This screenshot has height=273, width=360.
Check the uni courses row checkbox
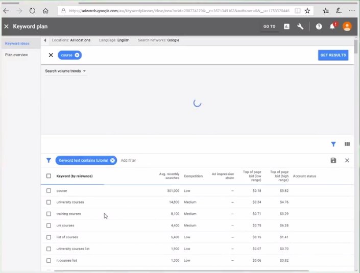click(49, 226)
